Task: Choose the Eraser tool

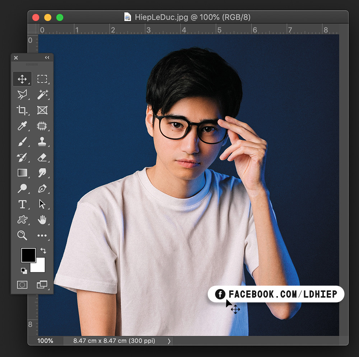Action: pyautogui.click(x=42, y=157)
